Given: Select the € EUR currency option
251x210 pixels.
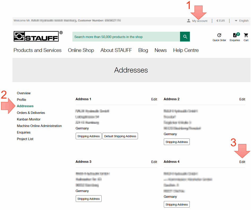Looking at the screenshot, I should [221, 21].
